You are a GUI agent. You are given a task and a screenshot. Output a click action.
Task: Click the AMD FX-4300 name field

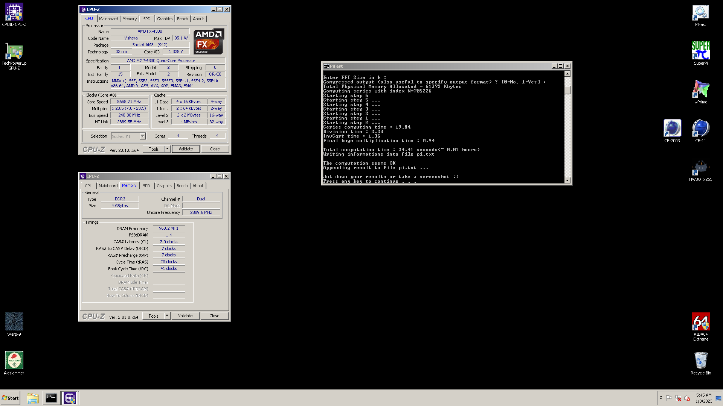pyautogui.click(x=150, y=31)
